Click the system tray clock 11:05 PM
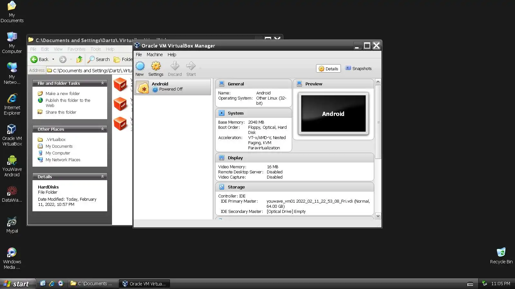The width and height of the screenshot is (515, 289). (x=501, y=284)
